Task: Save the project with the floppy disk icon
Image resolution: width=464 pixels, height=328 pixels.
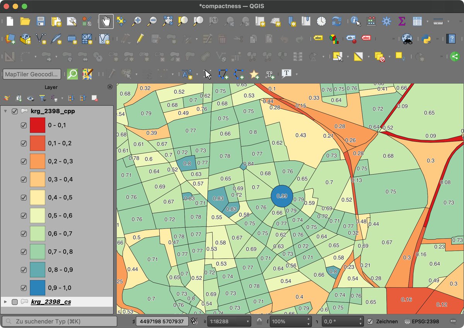Action: coord(41,21)
